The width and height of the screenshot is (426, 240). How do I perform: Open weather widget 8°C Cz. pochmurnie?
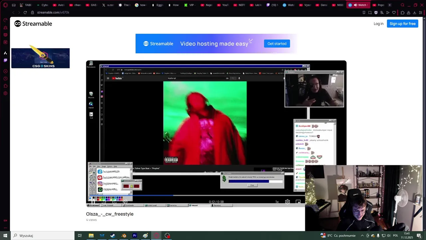(x=338, y=236)
